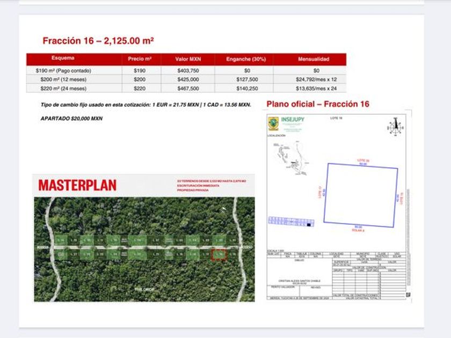Click the INSEJUPY green text logo
This screenshot has width=451, height=338.
[293, 120]
